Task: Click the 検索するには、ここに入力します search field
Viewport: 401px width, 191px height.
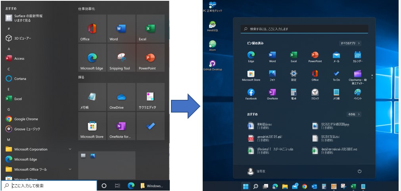Action: point(304,29)
